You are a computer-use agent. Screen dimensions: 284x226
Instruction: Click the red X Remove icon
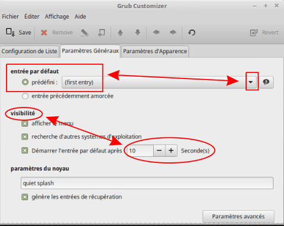click(x=44, y=32)
